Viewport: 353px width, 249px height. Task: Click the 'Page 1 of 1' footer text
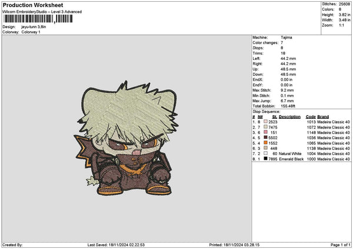point(341,245)
